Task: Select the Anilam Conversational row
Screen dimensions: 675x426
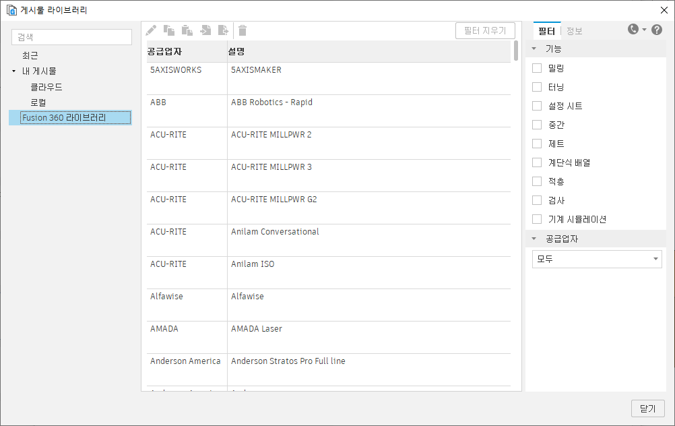Action: [329, 241]
